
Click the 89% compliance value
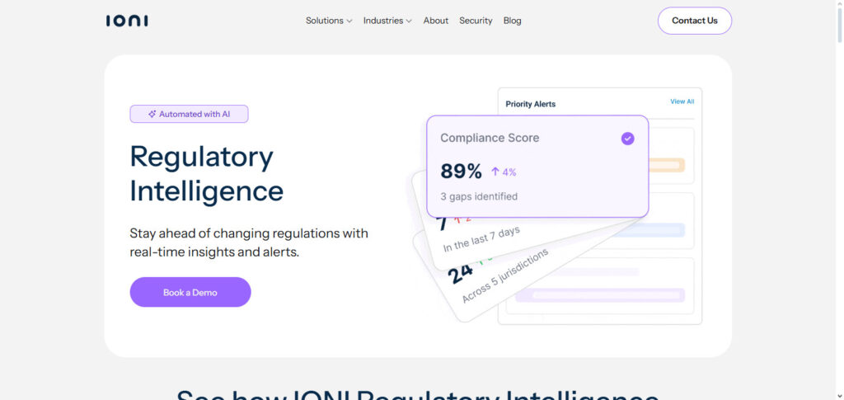[x=462, y=172]
